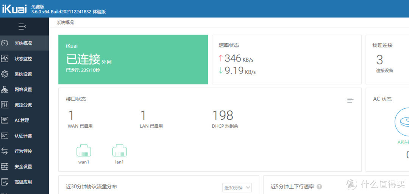This screenshot has width=409, height=194.
Task: Click the 系统概况 breadcrumb tab
Action: pos(65,23)
